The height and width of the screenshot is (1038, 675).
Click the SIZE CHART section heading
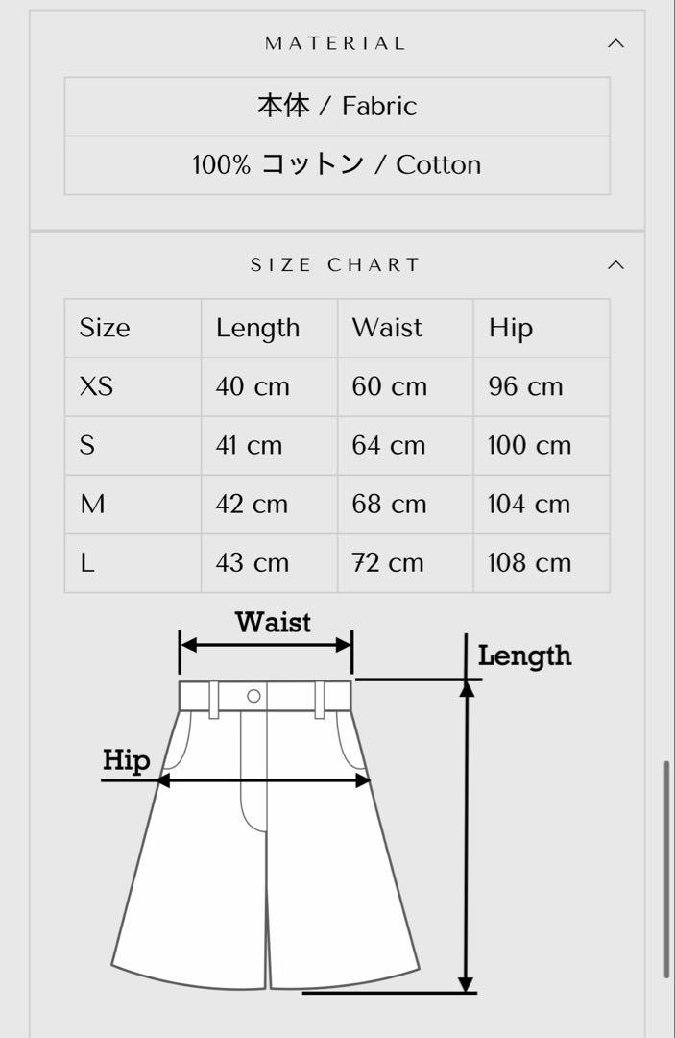click(335, 265)
